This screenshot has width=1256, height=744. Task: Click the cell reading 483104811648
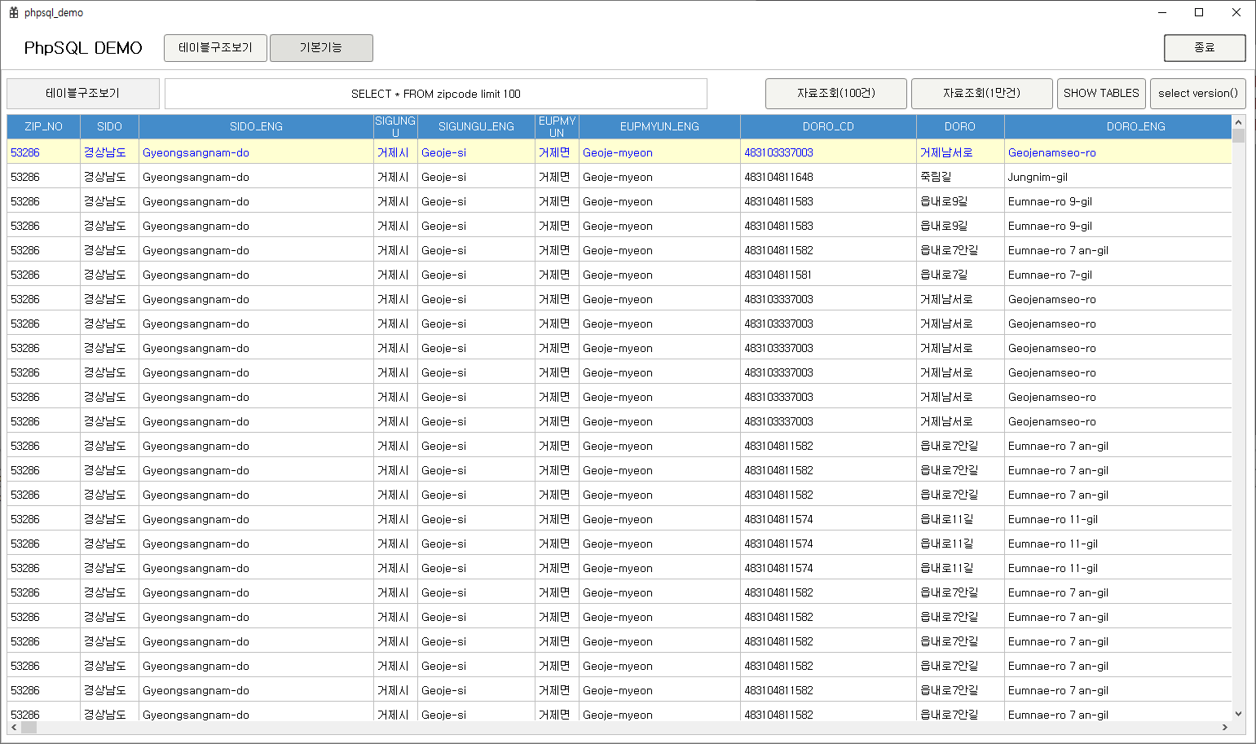[x=828, y=177]
